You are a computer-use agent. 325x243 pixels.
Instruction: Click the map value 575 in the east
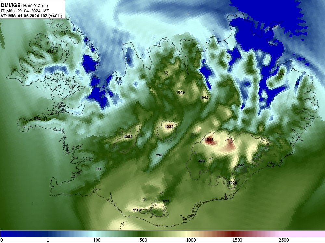280,74
